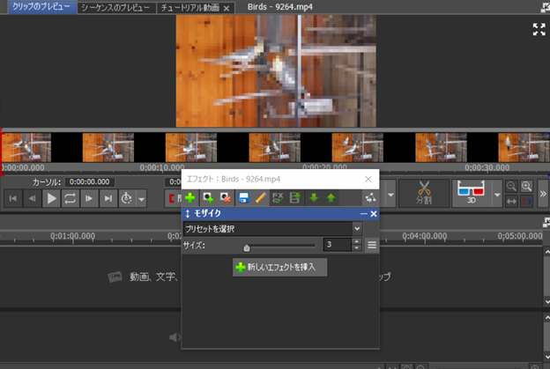Select the Clip Preview tab
Screen dimensions: 550x369
(41, 7)
